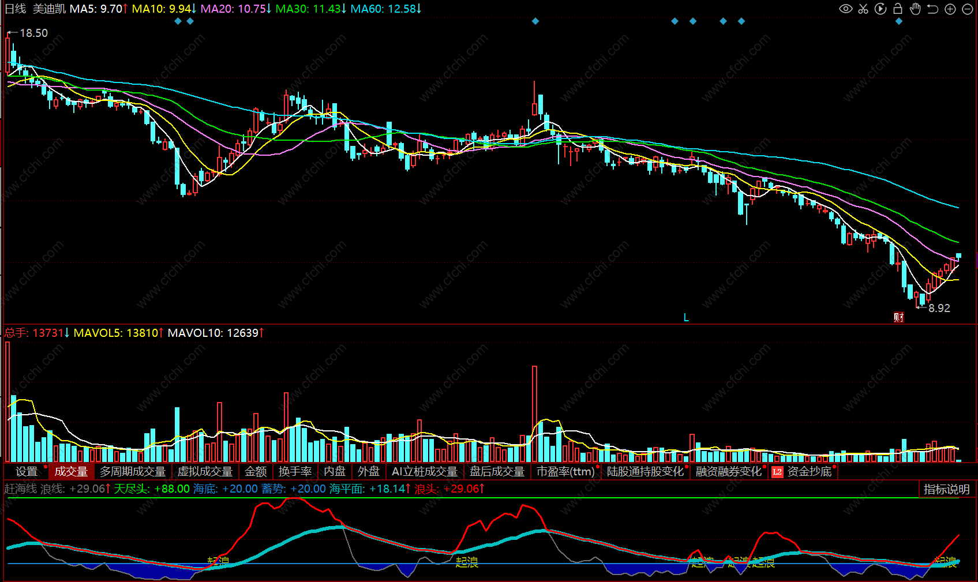This screenshot has width=978, height=582.
Task: Toggle the unlock padlock icon
Action: [x=898, y=9]
